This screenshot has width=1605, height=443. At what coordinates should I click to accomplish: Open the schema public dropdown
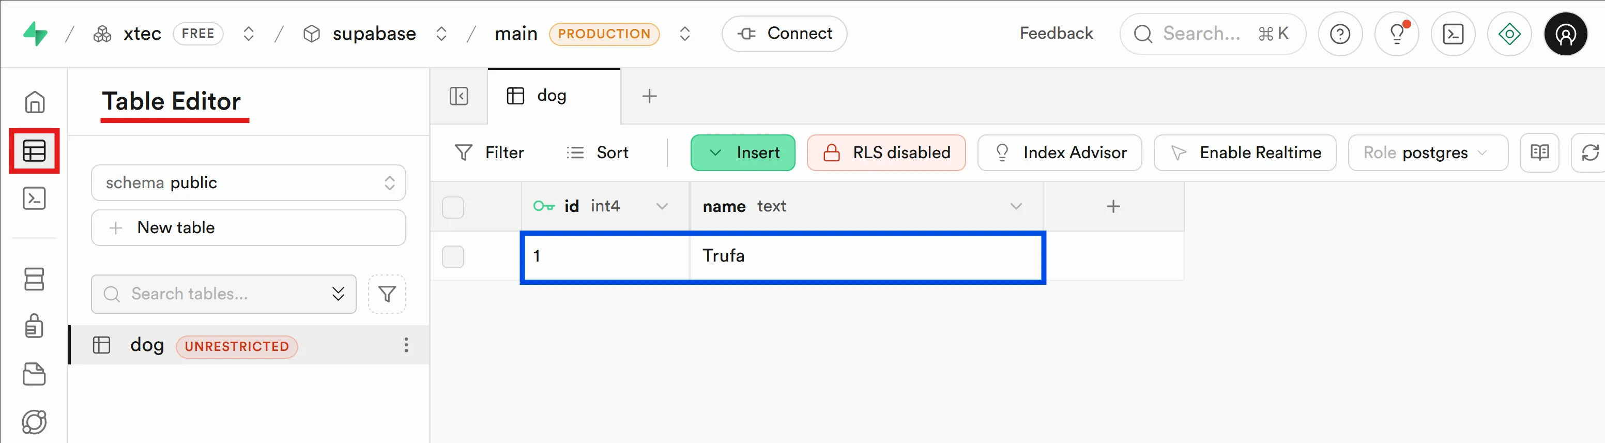coord(248,182)
